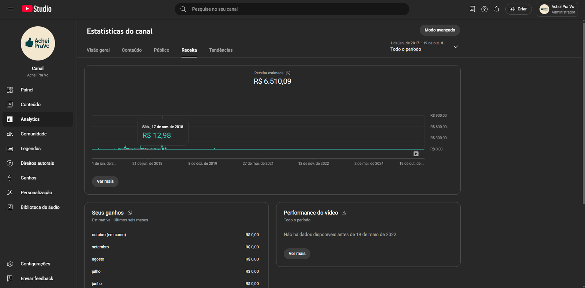
Task: Click the search channel input field
Action: (292, 9)
